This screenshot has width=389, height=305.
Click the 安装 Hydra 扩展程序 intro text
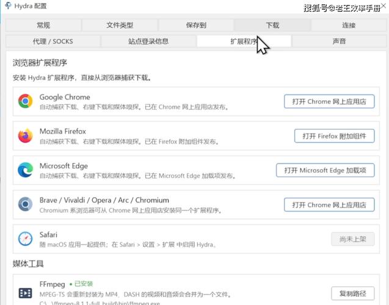click(x=82, y=78)
